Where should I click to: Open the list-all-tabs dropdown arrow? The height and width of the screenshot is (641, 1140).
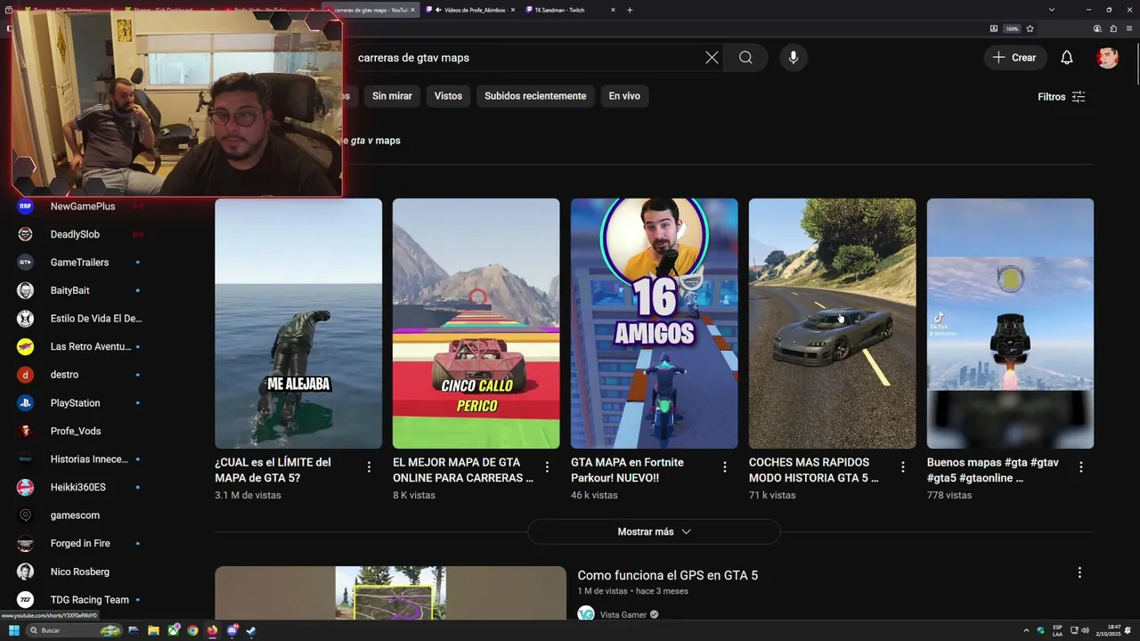point(1052,10)
